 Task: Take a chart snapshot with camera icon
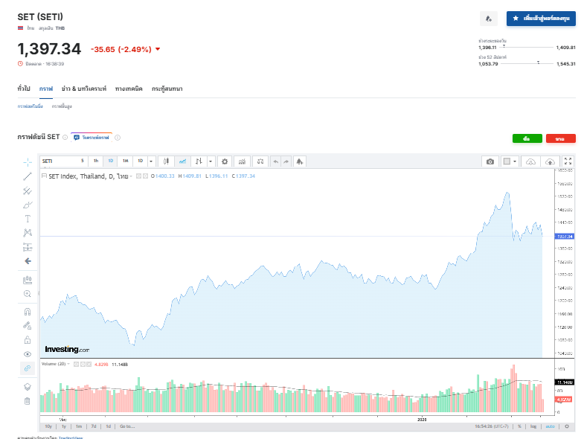click(x=490, y=161)
